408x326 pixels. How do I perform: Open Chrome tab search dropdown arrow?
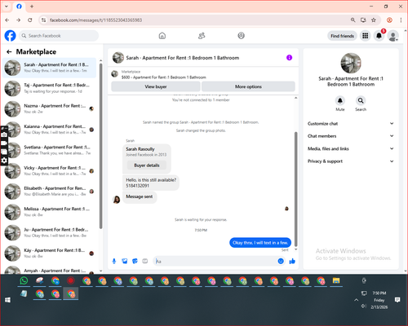pyautogui.click(x=7, y=7)
